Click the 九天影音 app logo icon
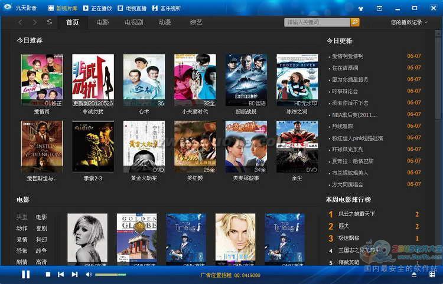 click(x=7, y=7)
